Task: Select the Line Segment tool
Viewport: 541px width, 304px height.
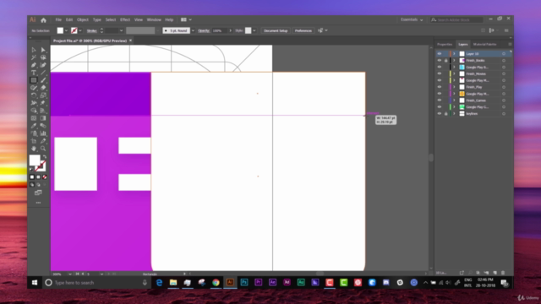Action: tap(43, 73)
